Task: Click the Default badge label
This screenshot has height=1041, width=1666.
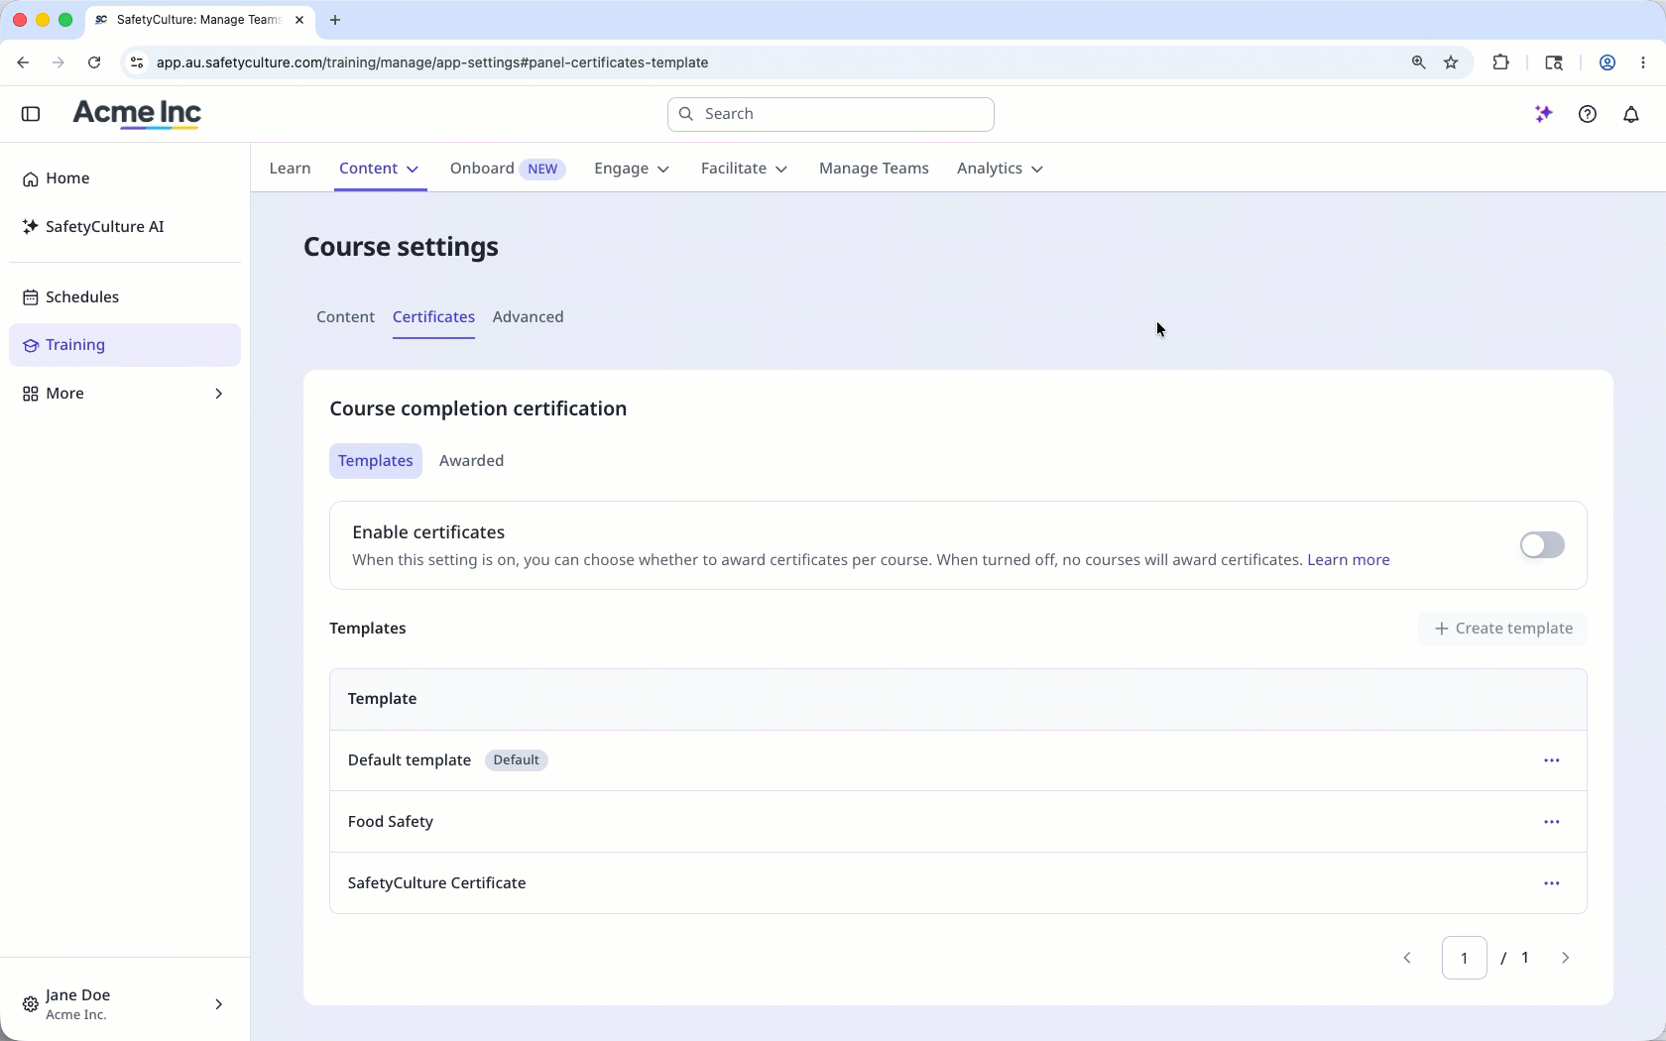Action: point(517,760)
